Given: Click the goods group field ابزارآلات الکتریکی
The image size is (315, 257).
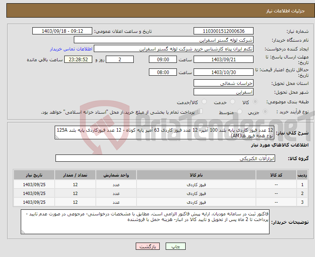Looking at the screenshot, I should click(x=165, y=158).
